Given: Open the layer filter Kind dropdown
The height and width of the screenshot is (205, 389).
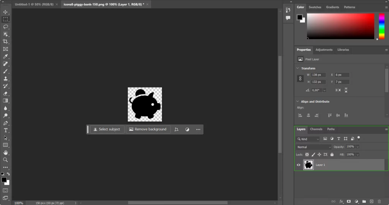Looking at the screenshot, I should point(308,139).
